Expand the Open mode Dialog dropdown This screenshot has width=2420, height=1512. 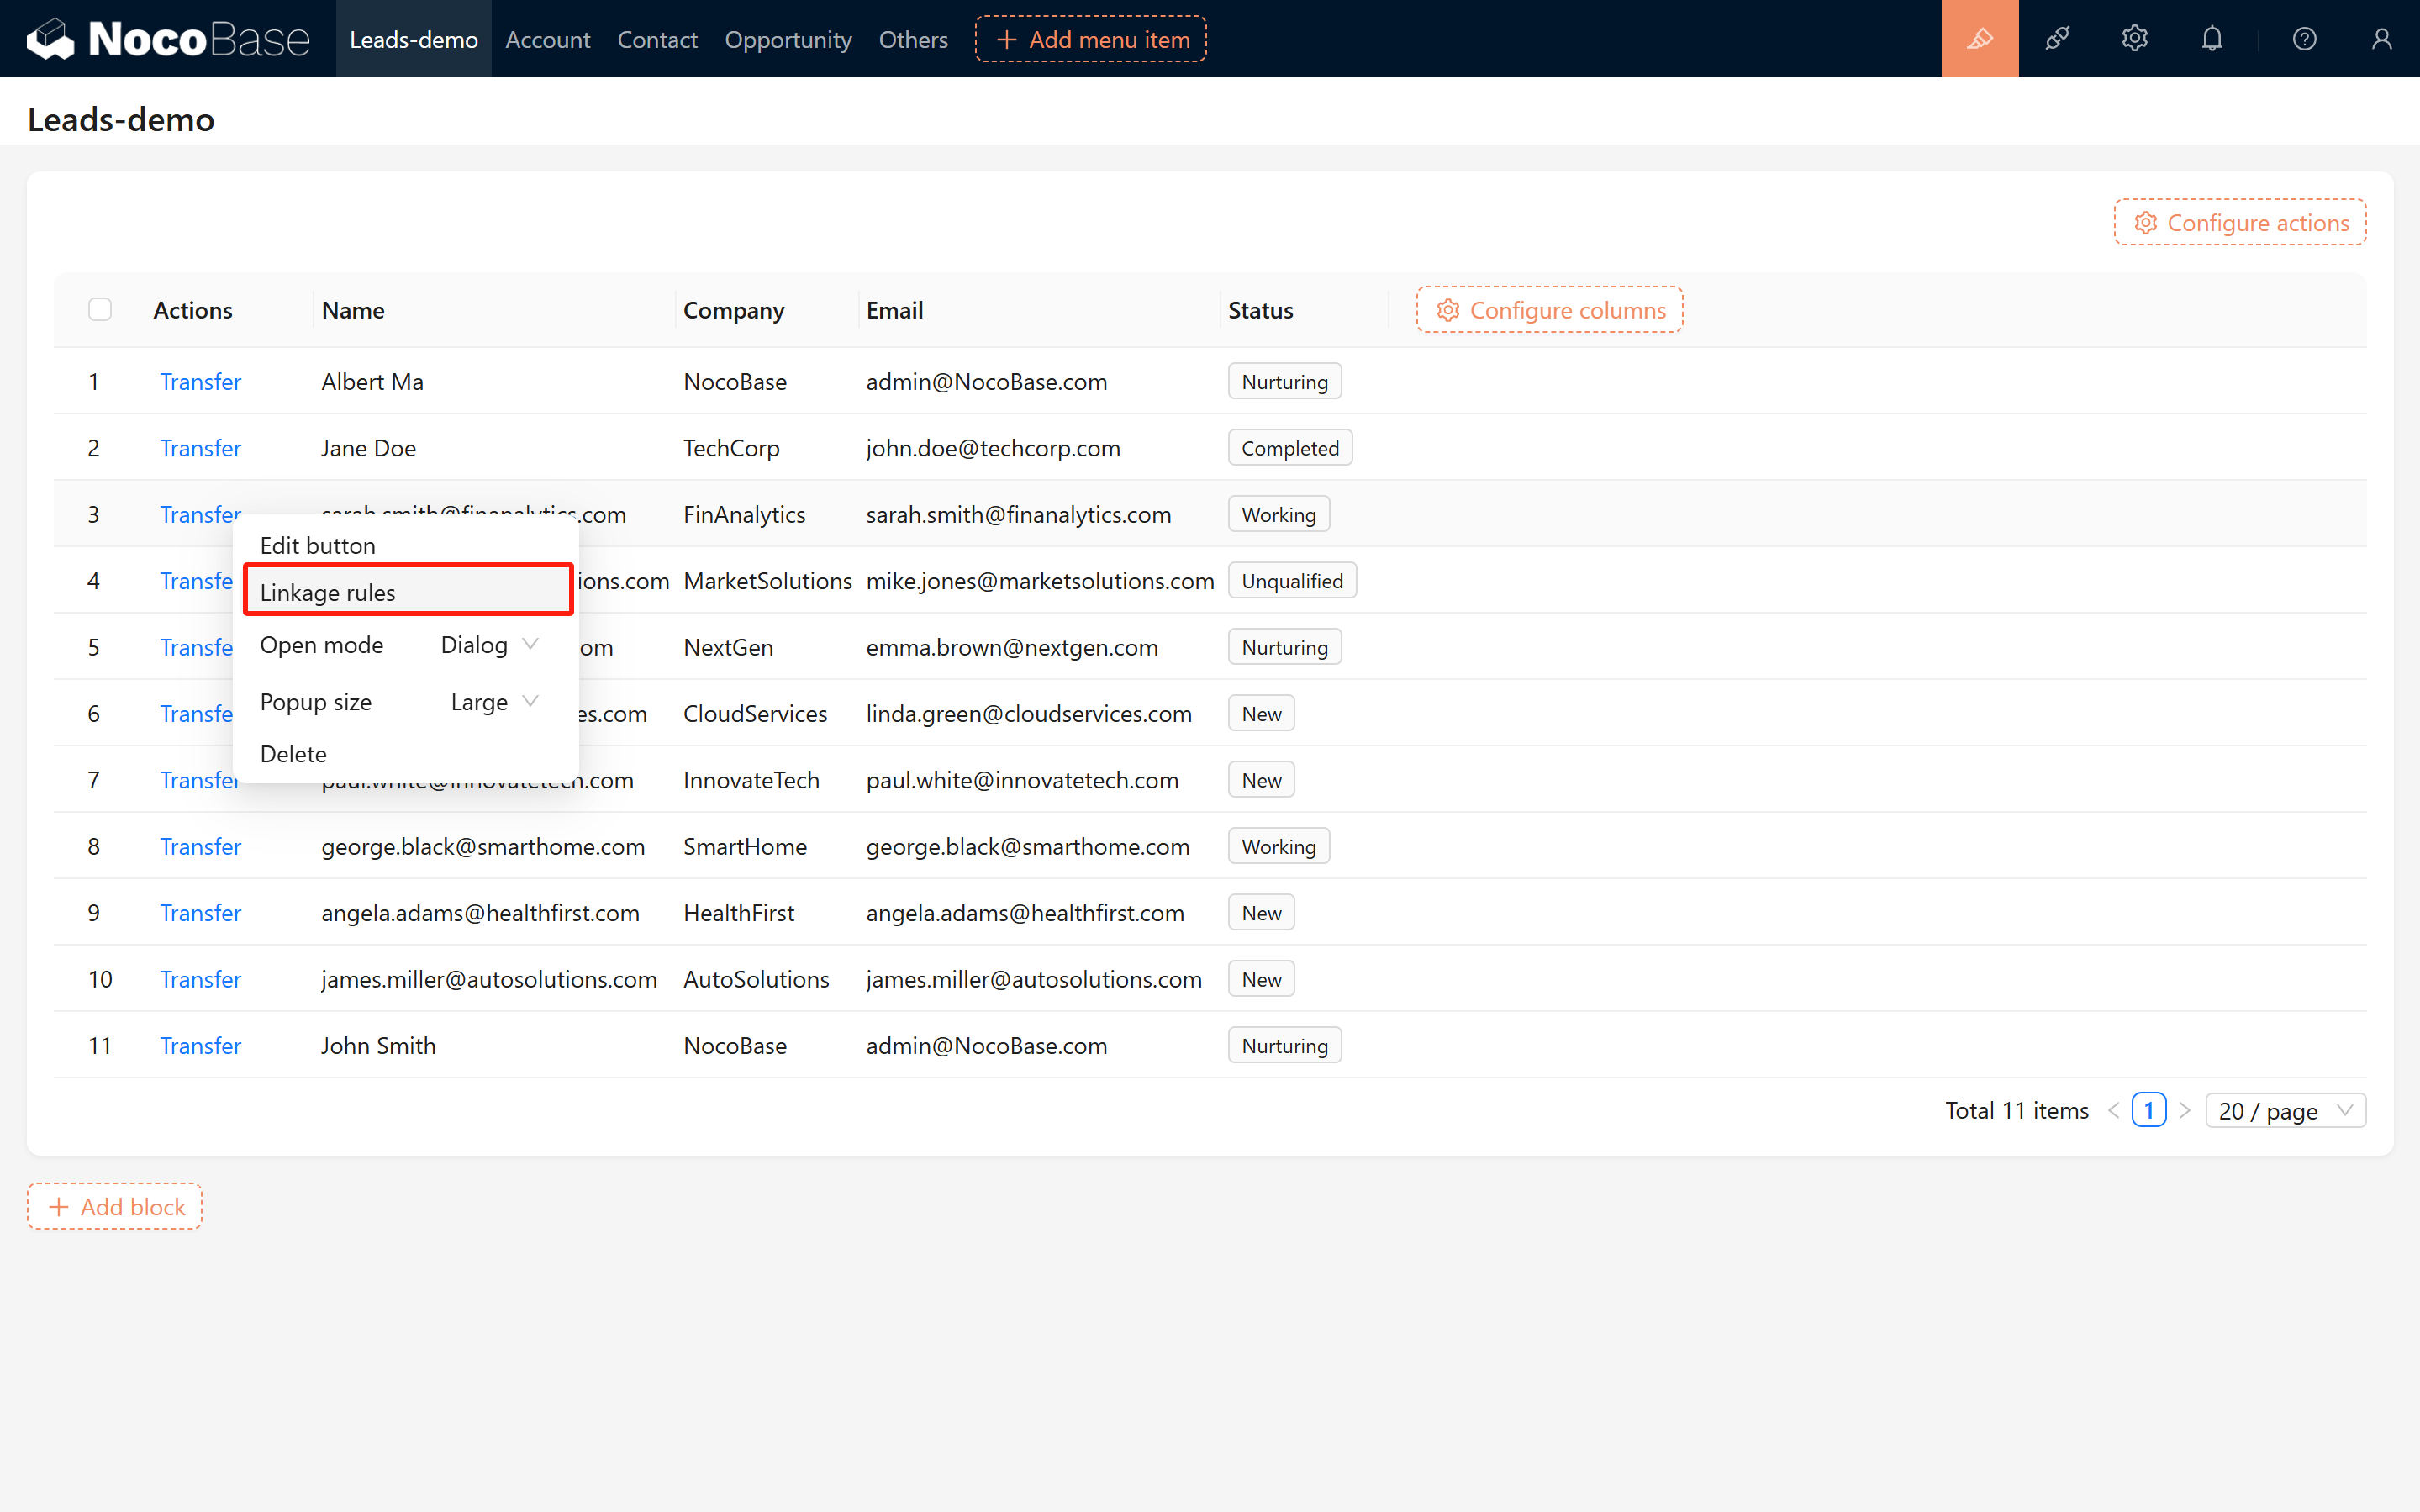click(490, 645)
